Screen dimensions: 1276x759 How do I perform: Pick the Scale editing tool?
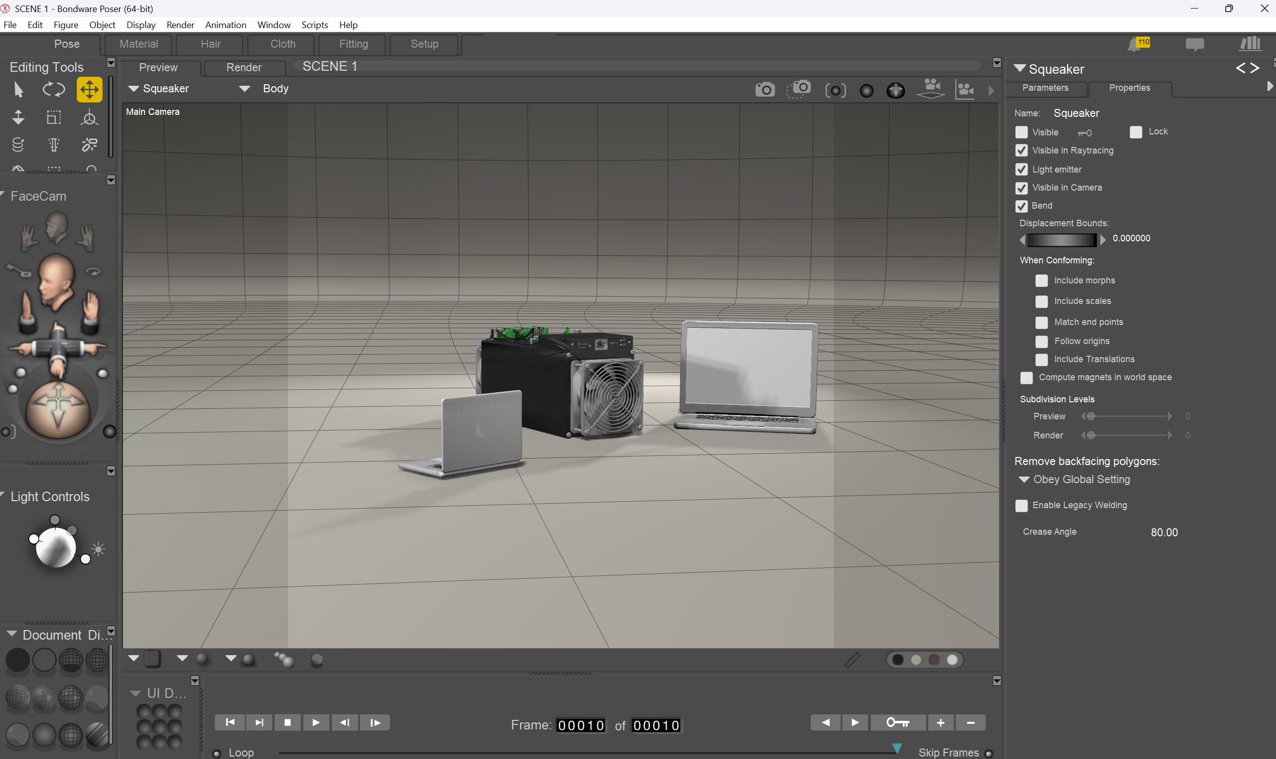(x=54, y=117)
